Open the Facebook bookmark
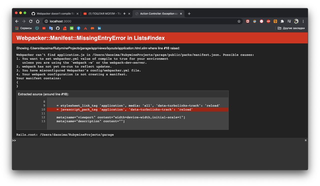 click(x=78, y=28)
